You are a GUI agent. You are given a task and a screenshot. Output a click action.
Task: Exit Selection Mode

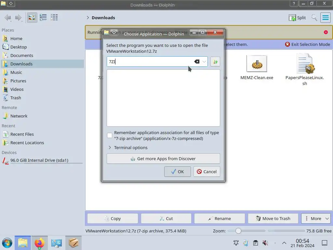[308, 44]
